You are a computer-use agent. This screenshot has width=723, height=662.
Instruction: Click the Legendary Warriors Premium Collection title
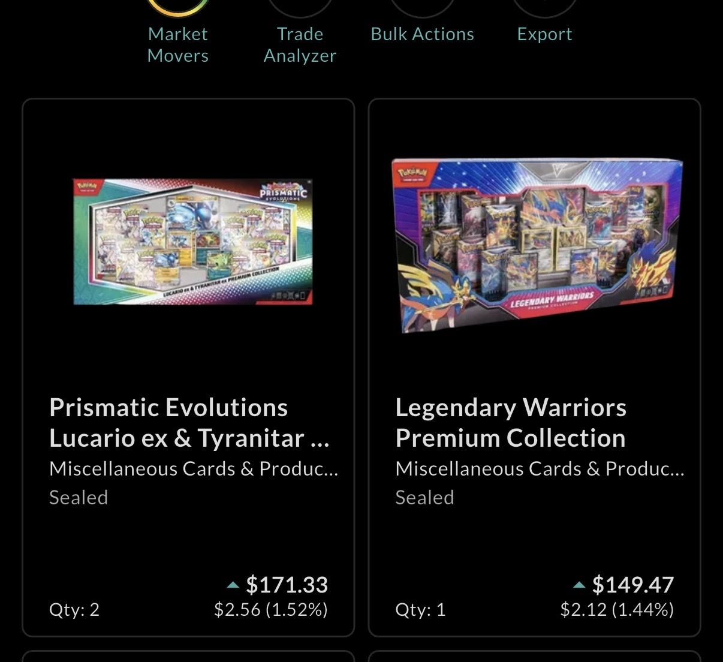tap(511, 423)
